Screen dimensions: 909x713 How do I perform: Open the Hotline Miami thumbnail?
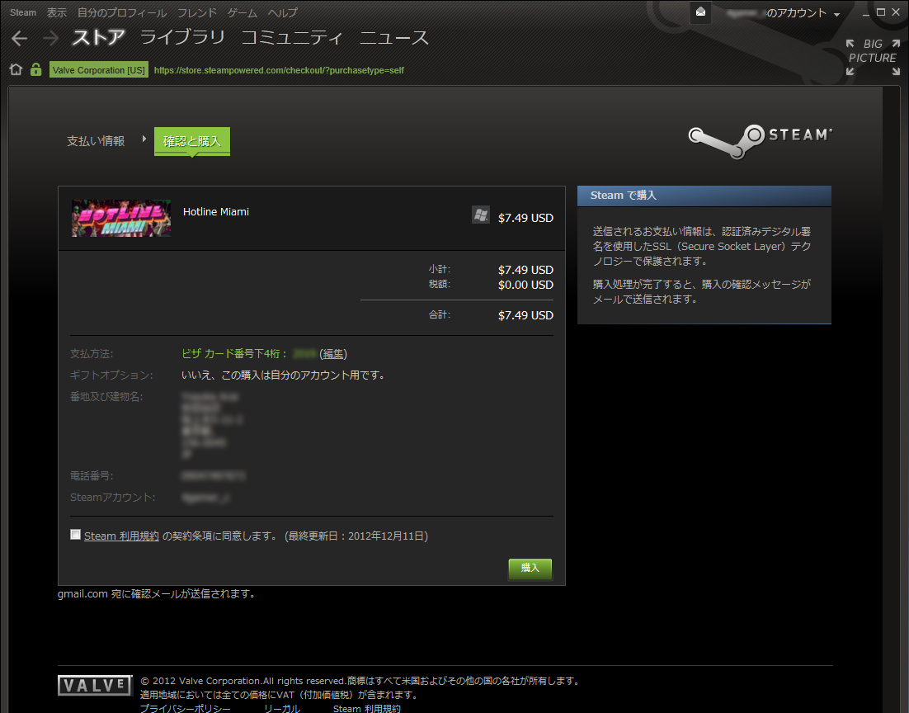(121, 218)
